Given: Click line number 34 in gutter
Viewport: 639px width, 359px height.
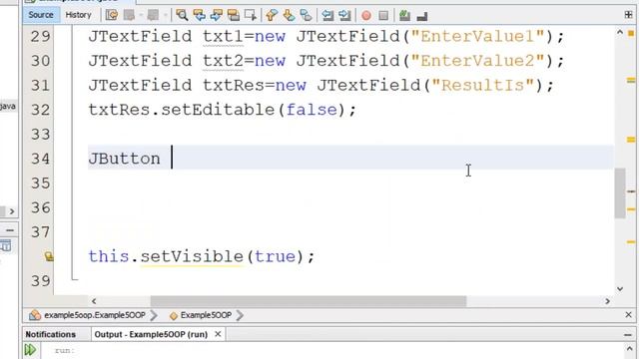Looking at the screenshot, I should [x=40, y=159].
